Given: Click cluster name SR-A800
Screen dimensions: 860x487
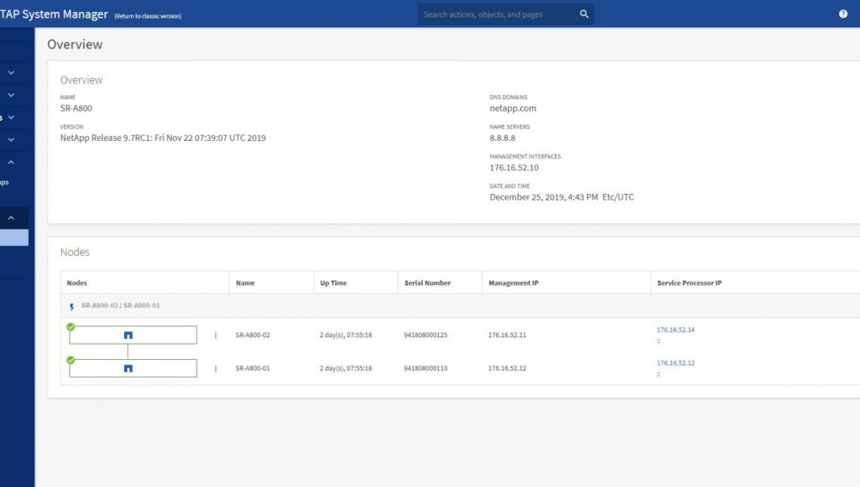Looking at the screenshot, I should click(x=76, y=109).
